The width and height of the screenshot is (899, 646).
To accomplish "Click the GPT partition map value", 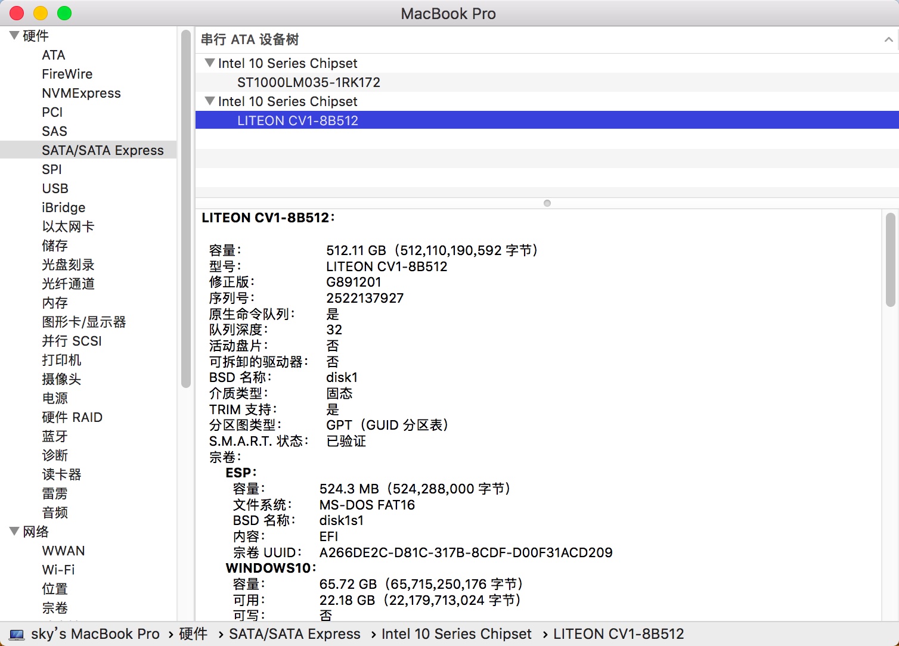I will coord(387,425).
